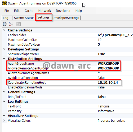Open the Property Pages toolbar icon

19,24
